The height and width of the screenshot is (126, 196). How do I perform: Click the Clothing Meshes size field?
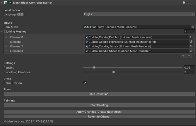point(189,32)
